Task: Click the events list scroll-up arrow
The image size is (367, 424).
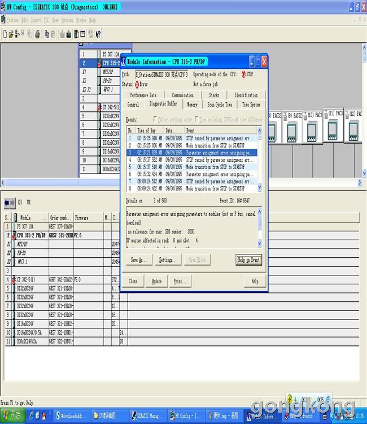Action: click(260, 131)
